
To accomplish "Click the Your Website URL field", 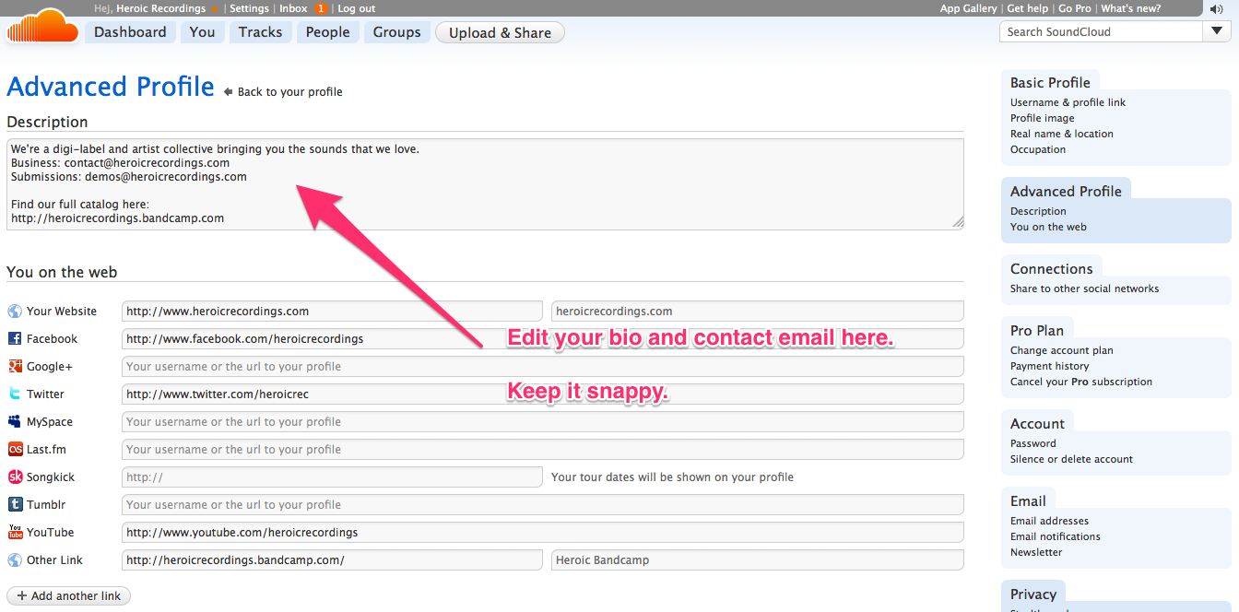I will pos(332,312).
